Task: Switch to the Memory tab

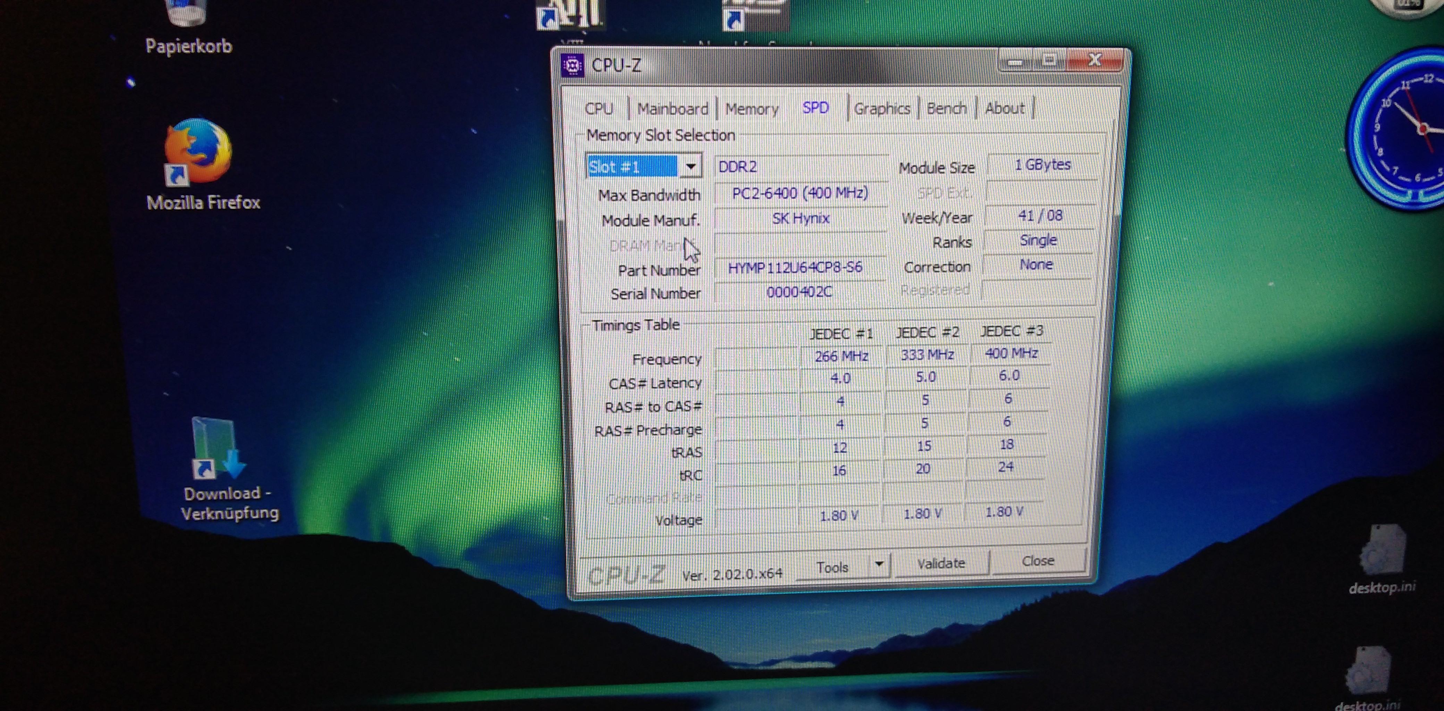Action: tap(752, 109)
